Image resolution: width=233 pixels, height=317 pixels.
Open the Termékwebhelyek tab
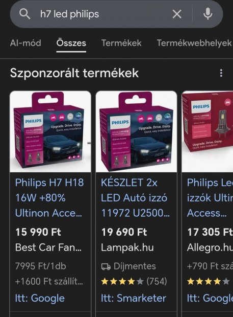pyautogui.click(x=194, y=43)
